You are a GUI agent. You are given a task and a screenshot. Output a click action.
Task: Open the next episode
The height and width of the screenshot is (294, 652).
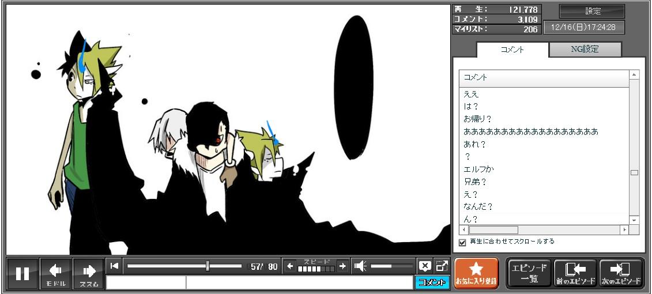click(621, 273)
